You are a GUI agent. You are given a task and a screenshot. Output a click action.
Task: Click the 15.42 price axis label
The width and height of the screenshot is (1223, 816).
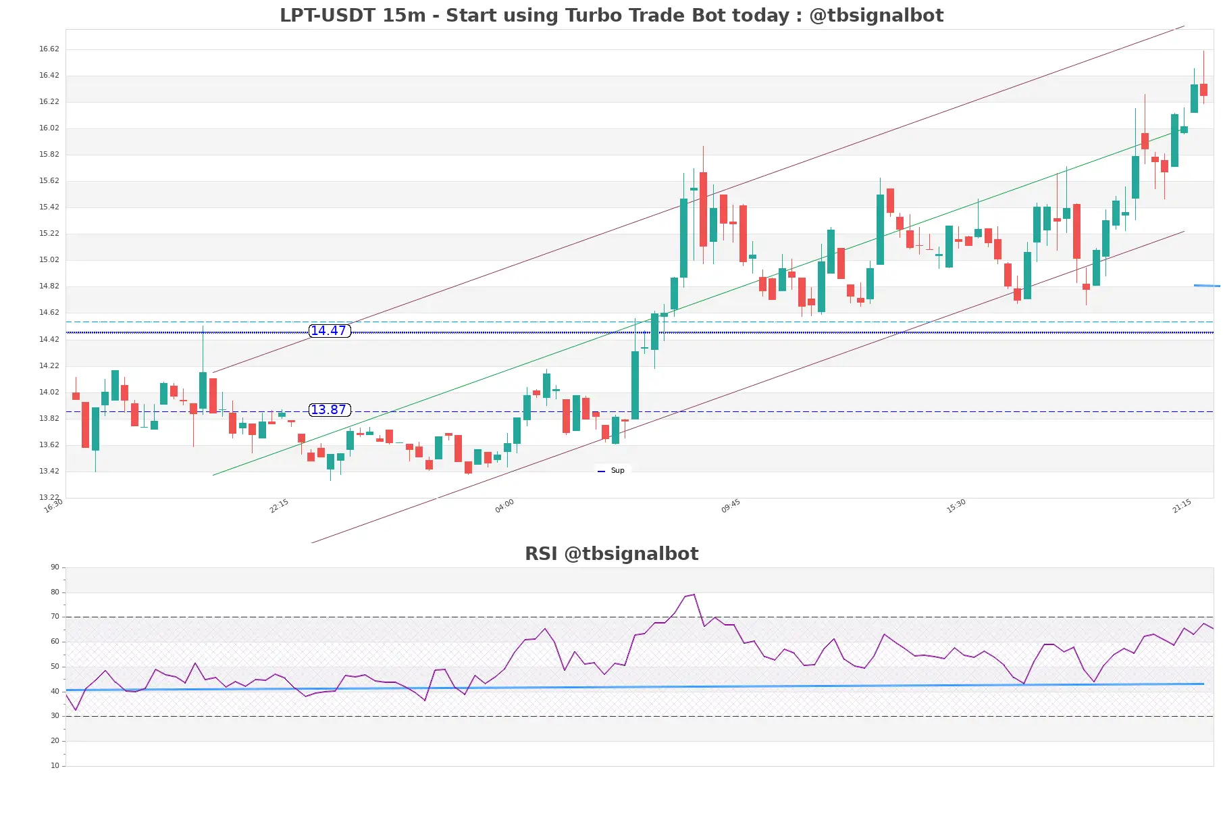(x=49, y=207)
